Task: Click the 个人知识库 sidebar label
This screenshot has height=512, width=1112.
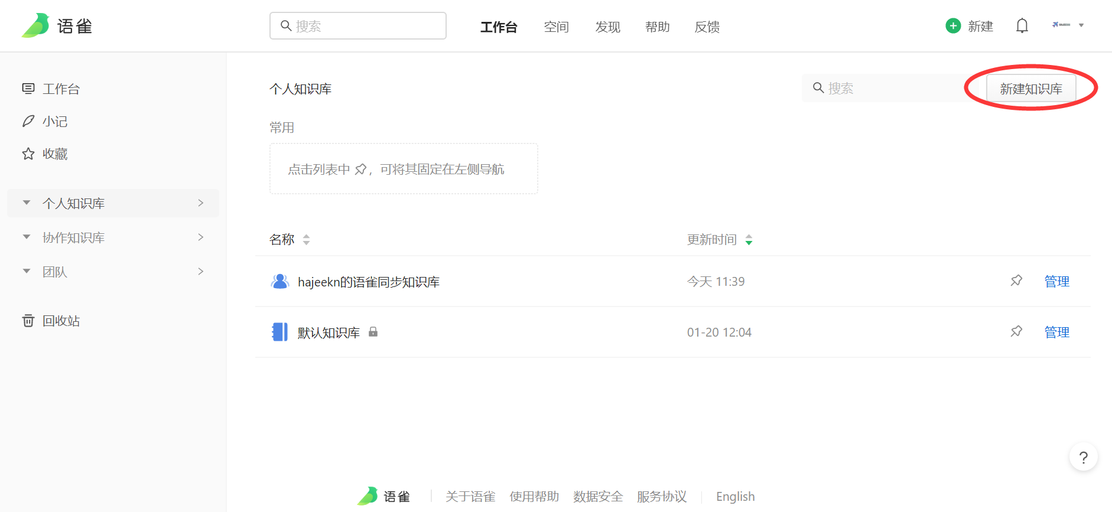Action: [x=73, y=203]
